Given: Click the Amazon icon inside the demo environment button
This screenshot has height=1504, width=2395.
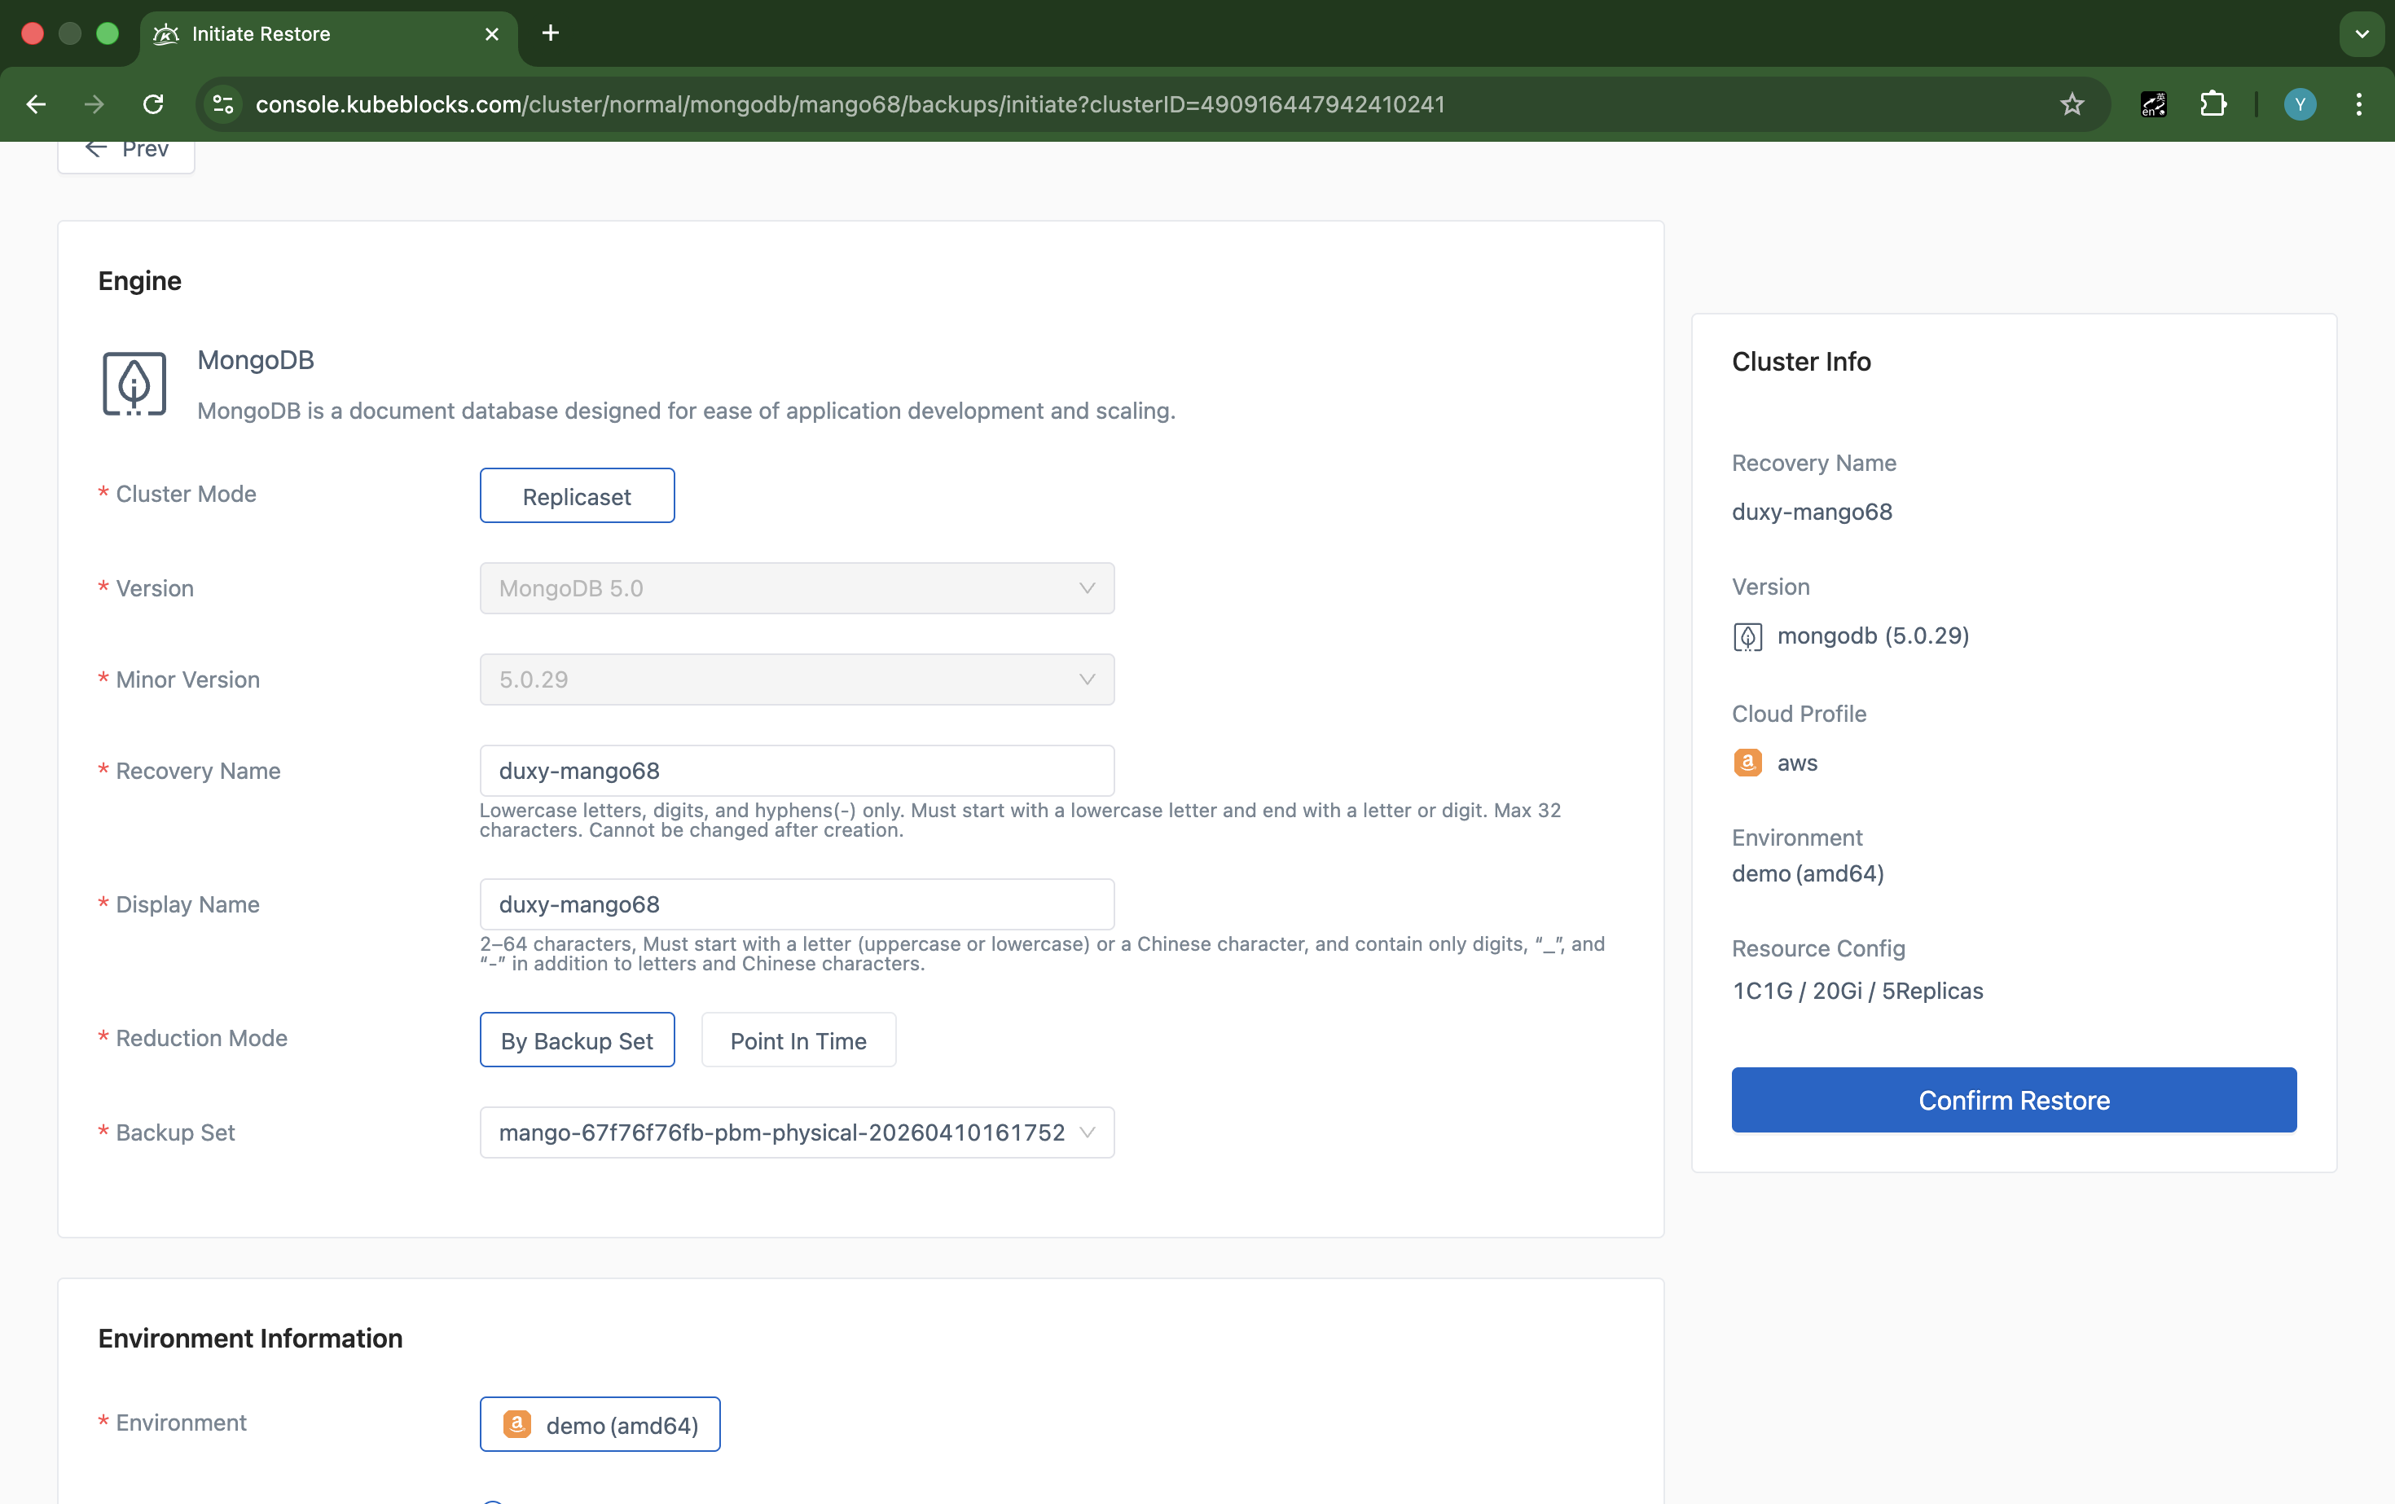Looking at the screenshot, I should click(x=516, y=1423).
